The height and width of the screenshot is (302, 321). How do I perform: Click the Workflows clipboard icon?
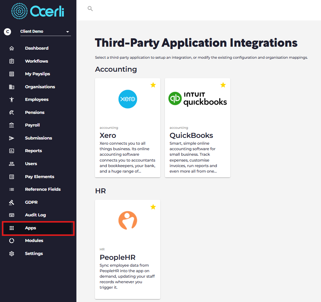[12, 61]
